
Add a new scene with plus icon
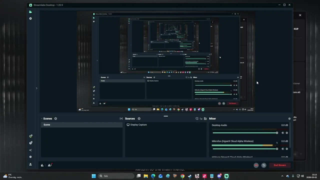click(55, 119)
